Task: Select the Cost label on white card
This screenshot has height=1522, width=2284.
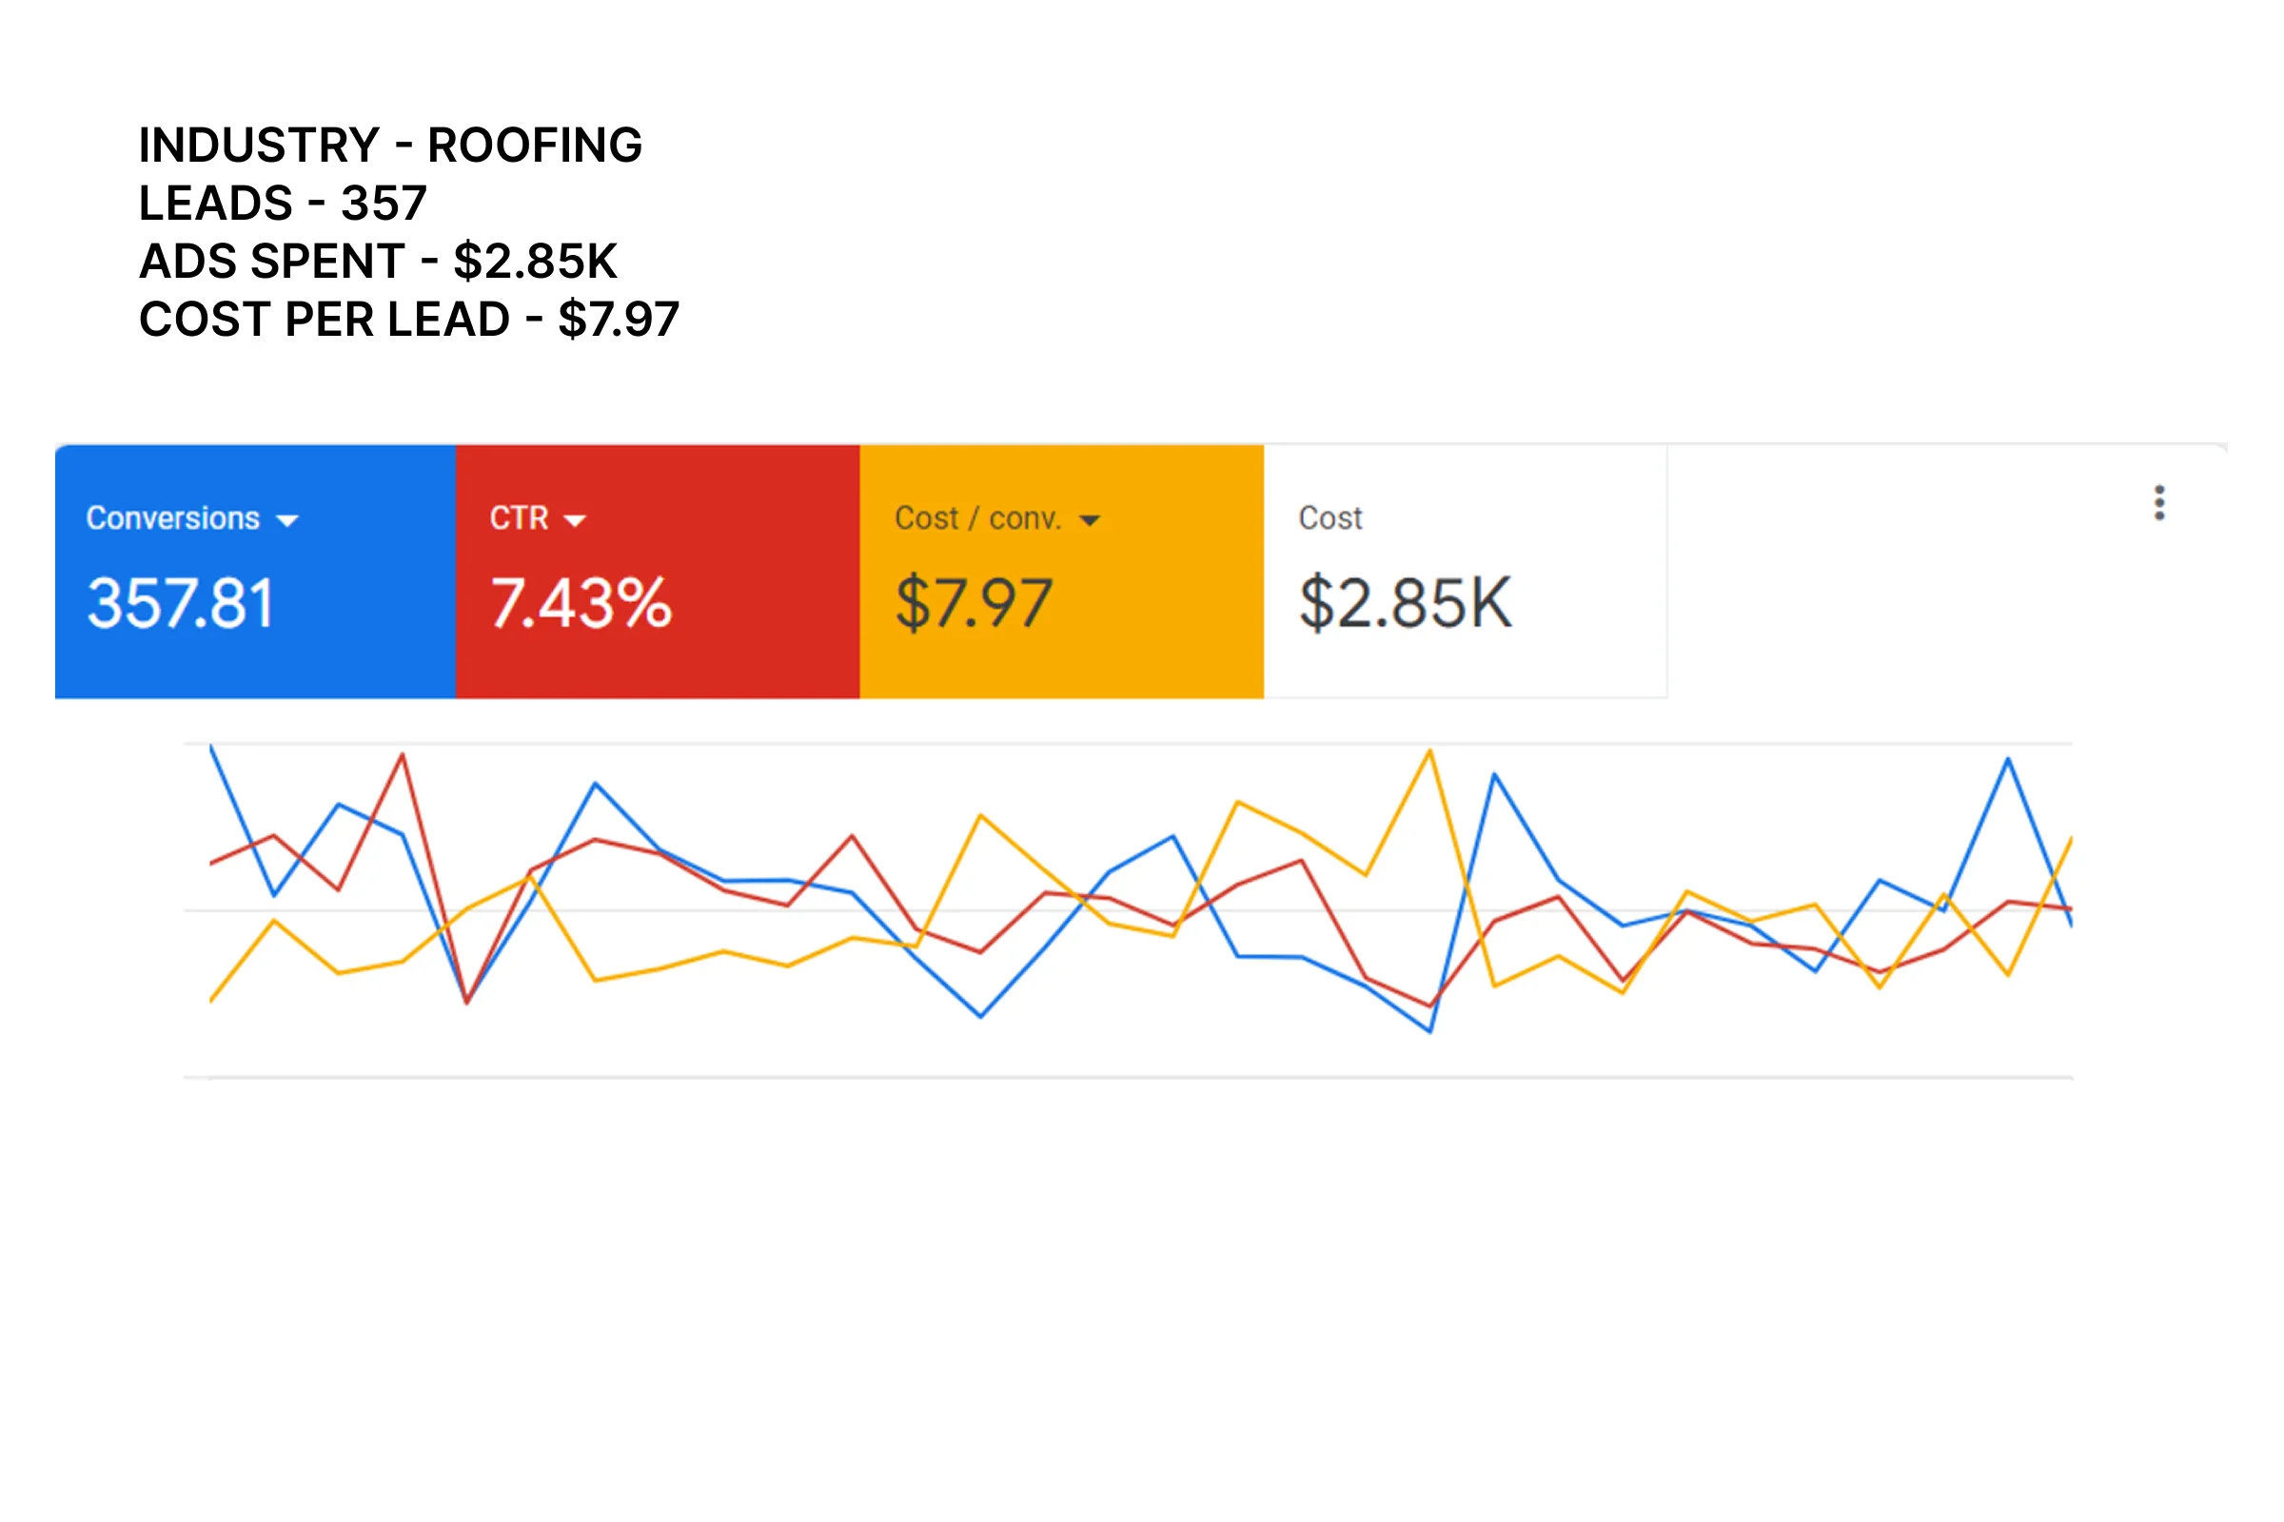Action: (1330, 518)
